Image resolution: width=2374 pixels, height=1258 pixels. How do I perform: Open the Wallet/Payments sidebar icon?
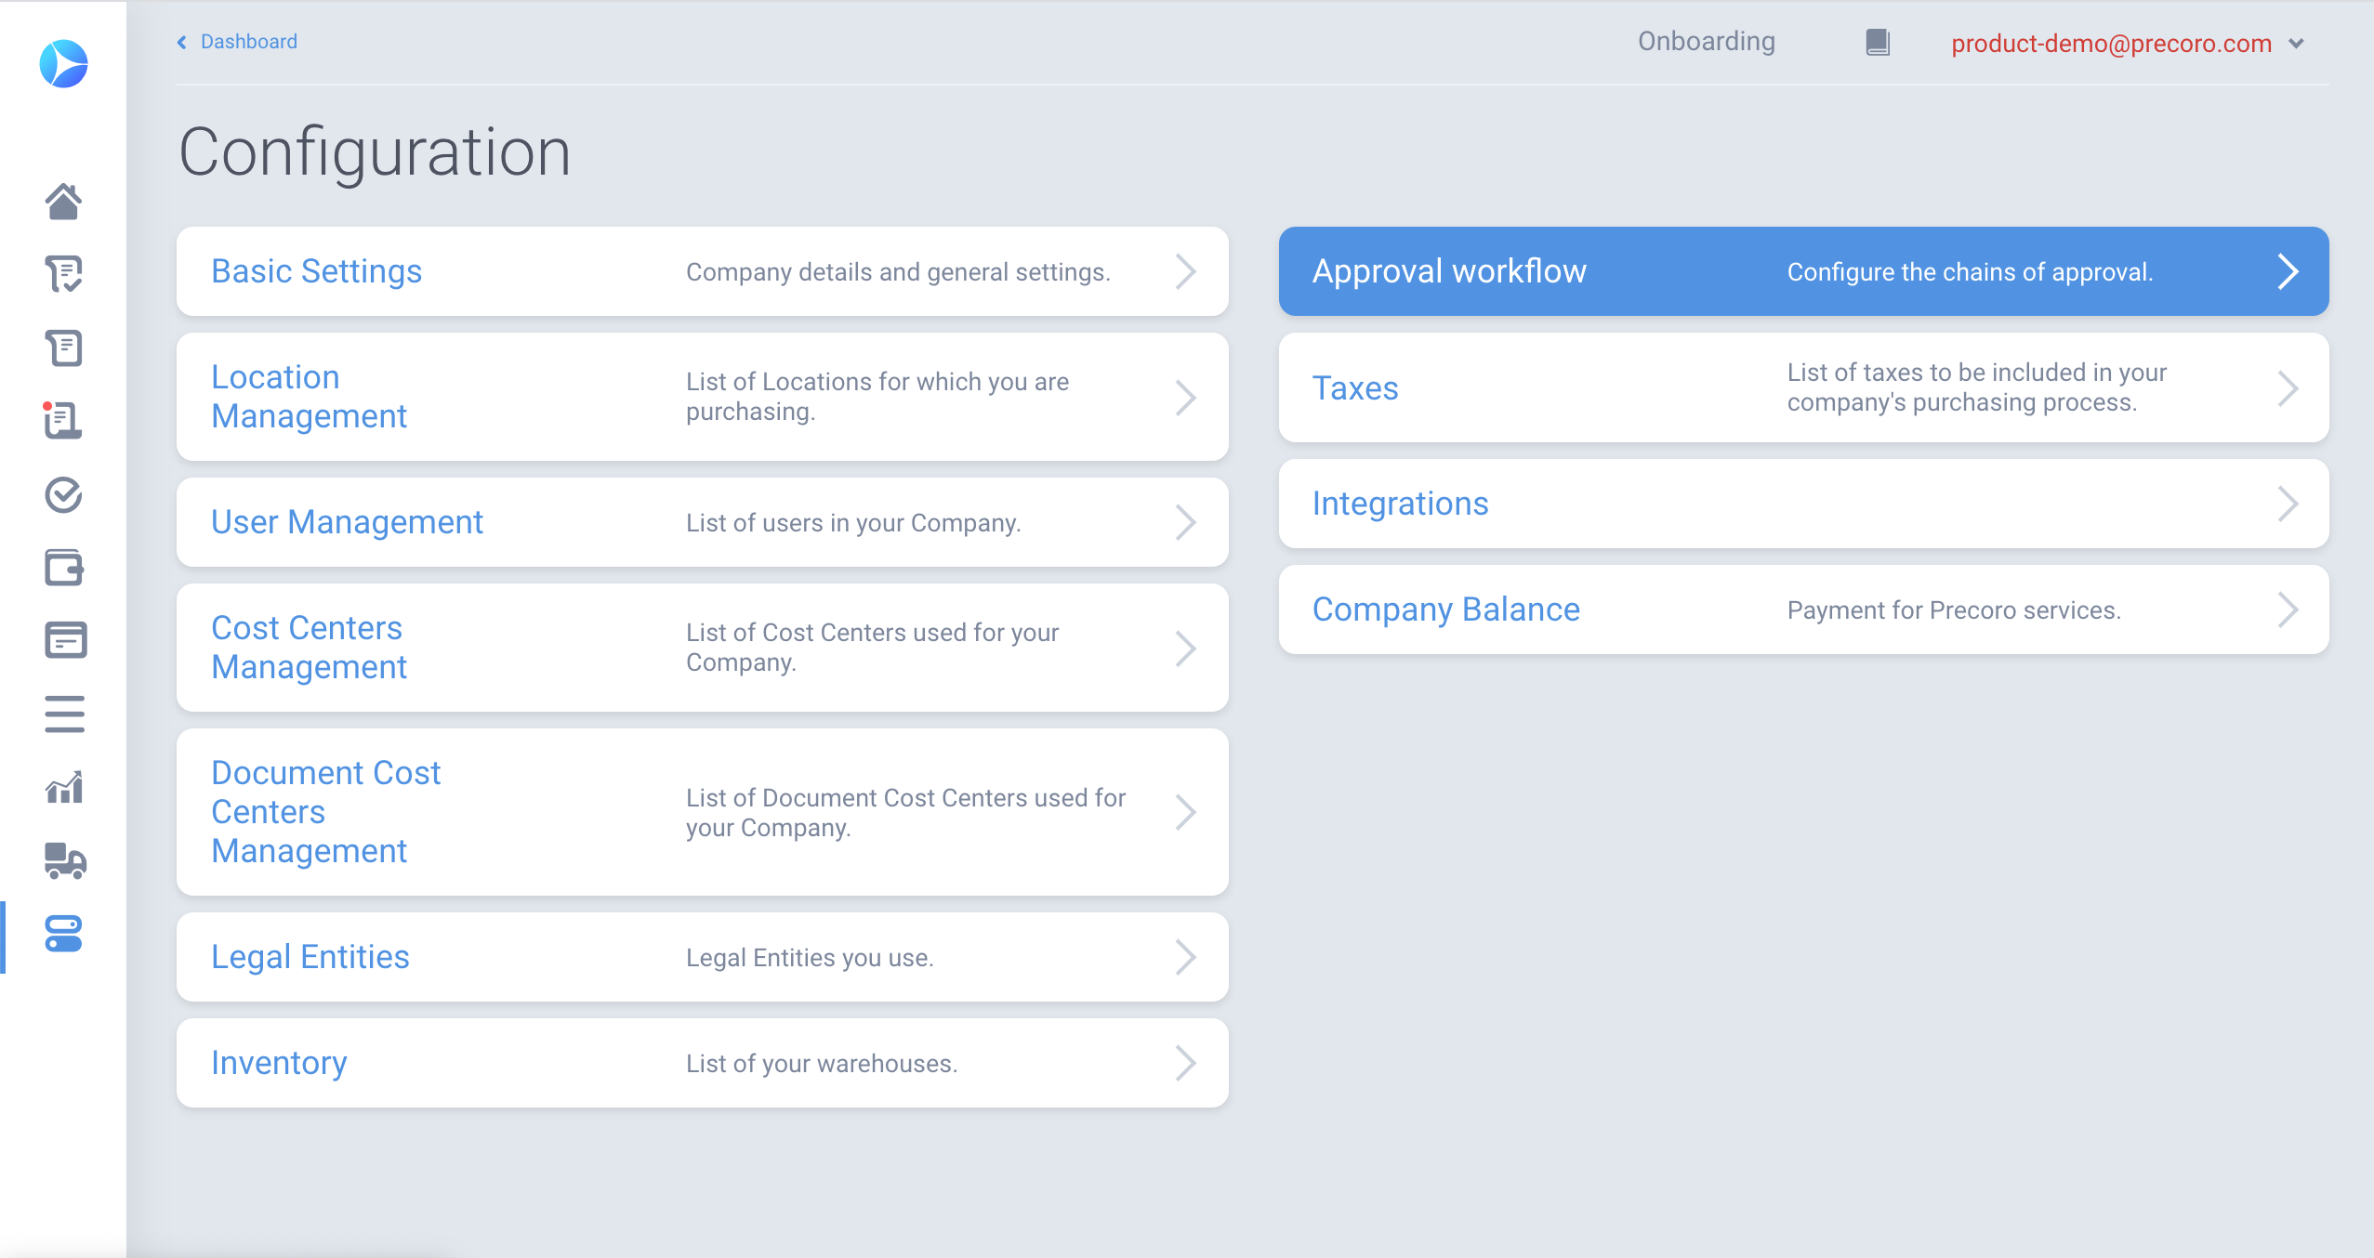pos(63,569)
